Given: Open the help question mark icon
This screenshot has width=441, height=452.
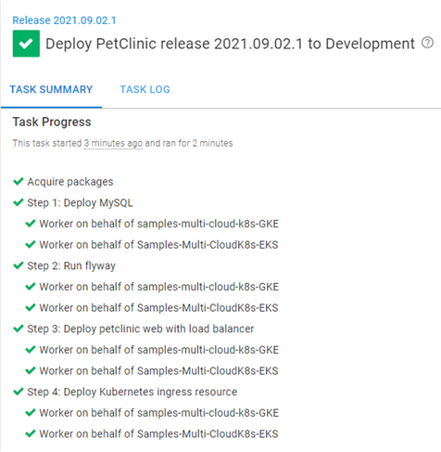Looking at the screenshot, I should coord(428,43).
